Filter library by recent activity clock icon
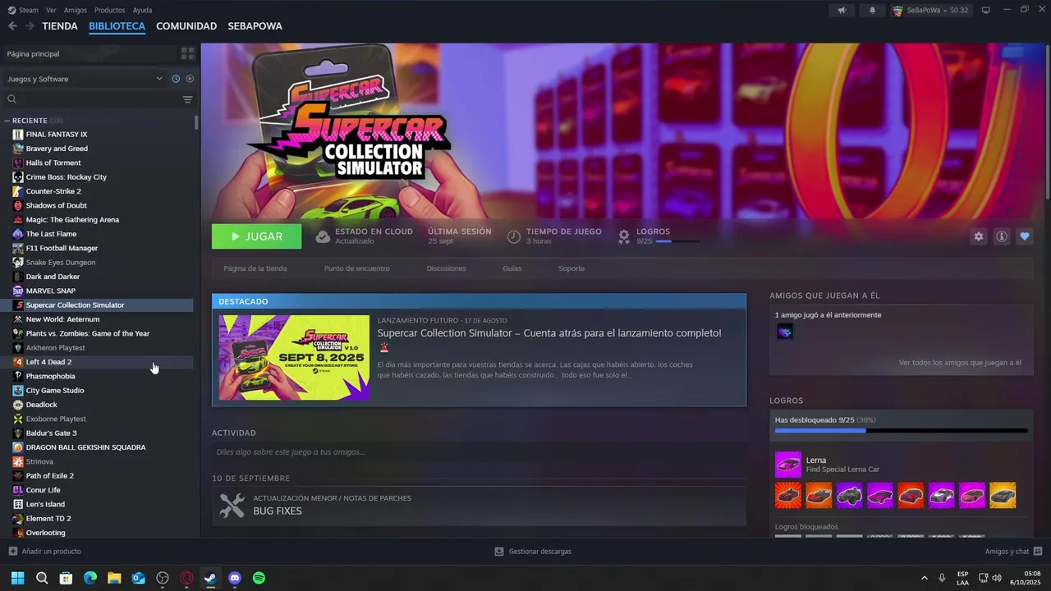The height and width of the screenshot is (591, 1051). (x=176, y=79)
